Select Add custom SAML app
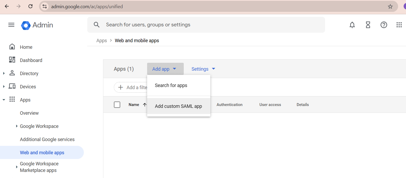The image size is (406, 178). (x=178, y=106)
